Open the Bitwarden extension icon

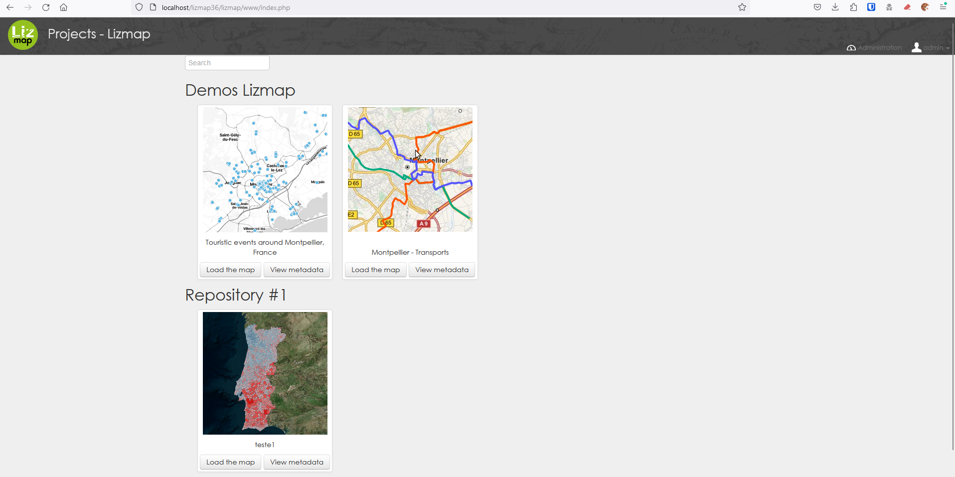(871, 7)
